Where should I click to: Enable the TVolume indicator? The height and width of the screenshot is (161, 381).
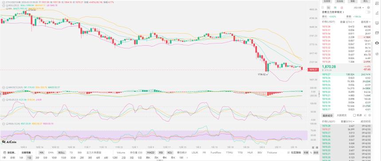click(272, 153)
